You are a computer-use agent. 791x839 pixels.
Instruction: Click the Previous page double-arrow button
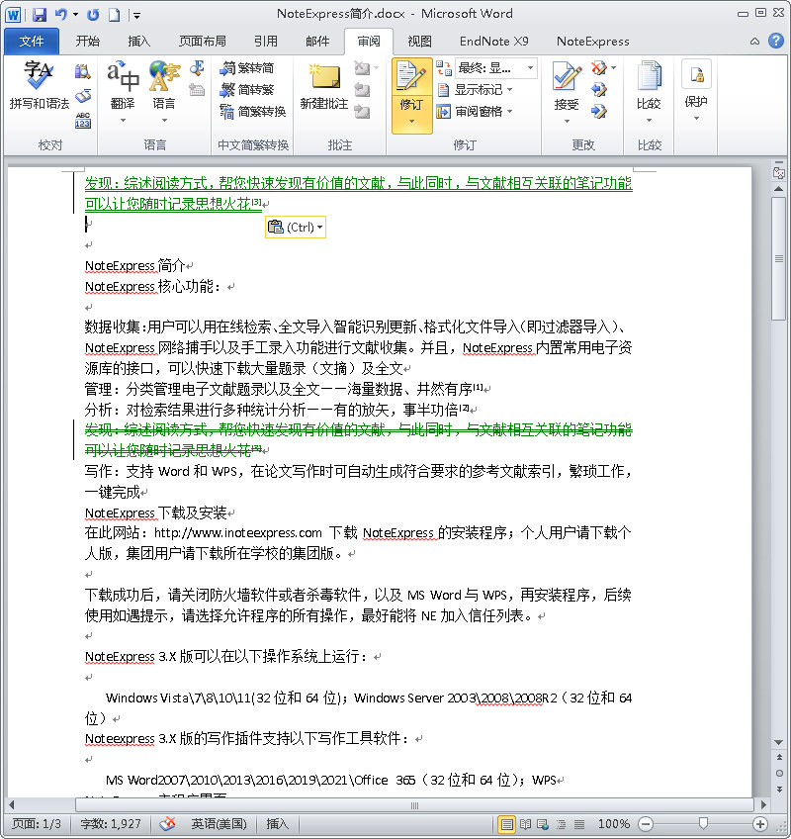point(779,757)
